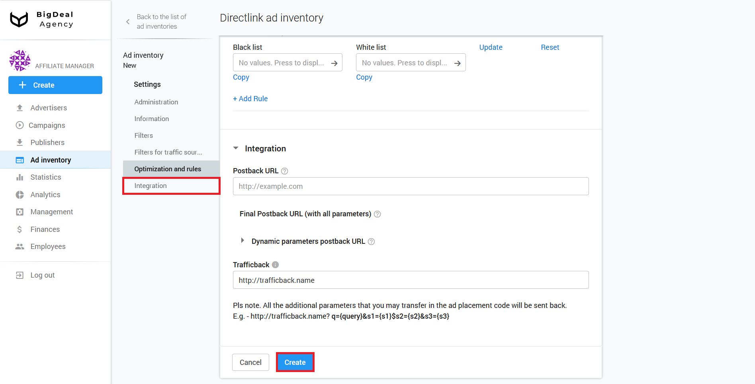755x384 pixels.
Task: Open the Management section icon
Action: coord(20,212)
